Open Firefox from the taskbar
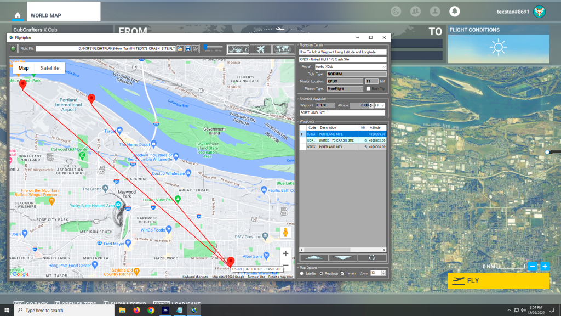 pos(136,311)
